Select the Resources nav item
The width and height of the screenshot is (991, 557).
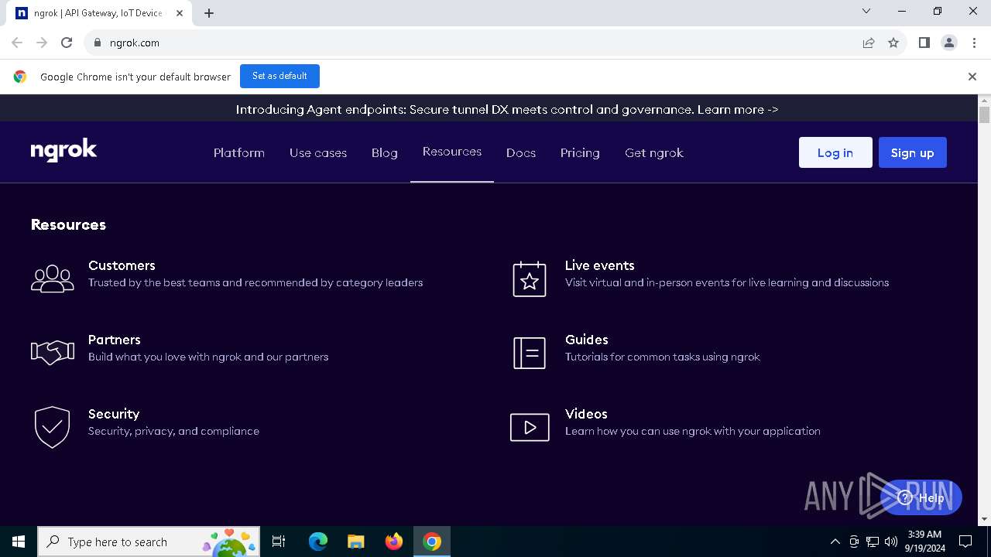click(452, 152)
